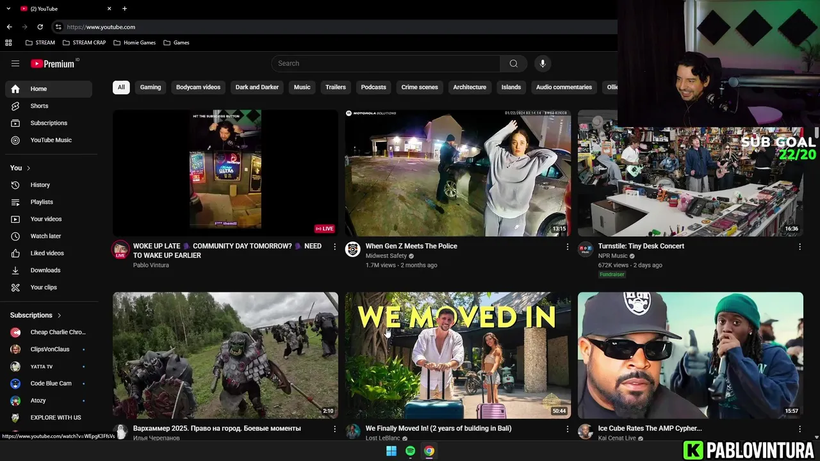Expand the You section chevron
The width and height of the screenshot is (820, 461).
(28, 168)
